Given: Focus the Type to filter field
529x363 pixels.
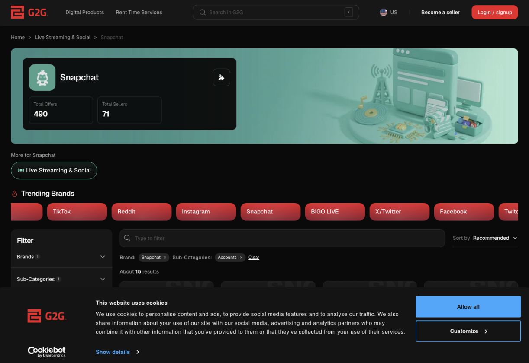Looking at the screenshot, I should click(282, 238).
